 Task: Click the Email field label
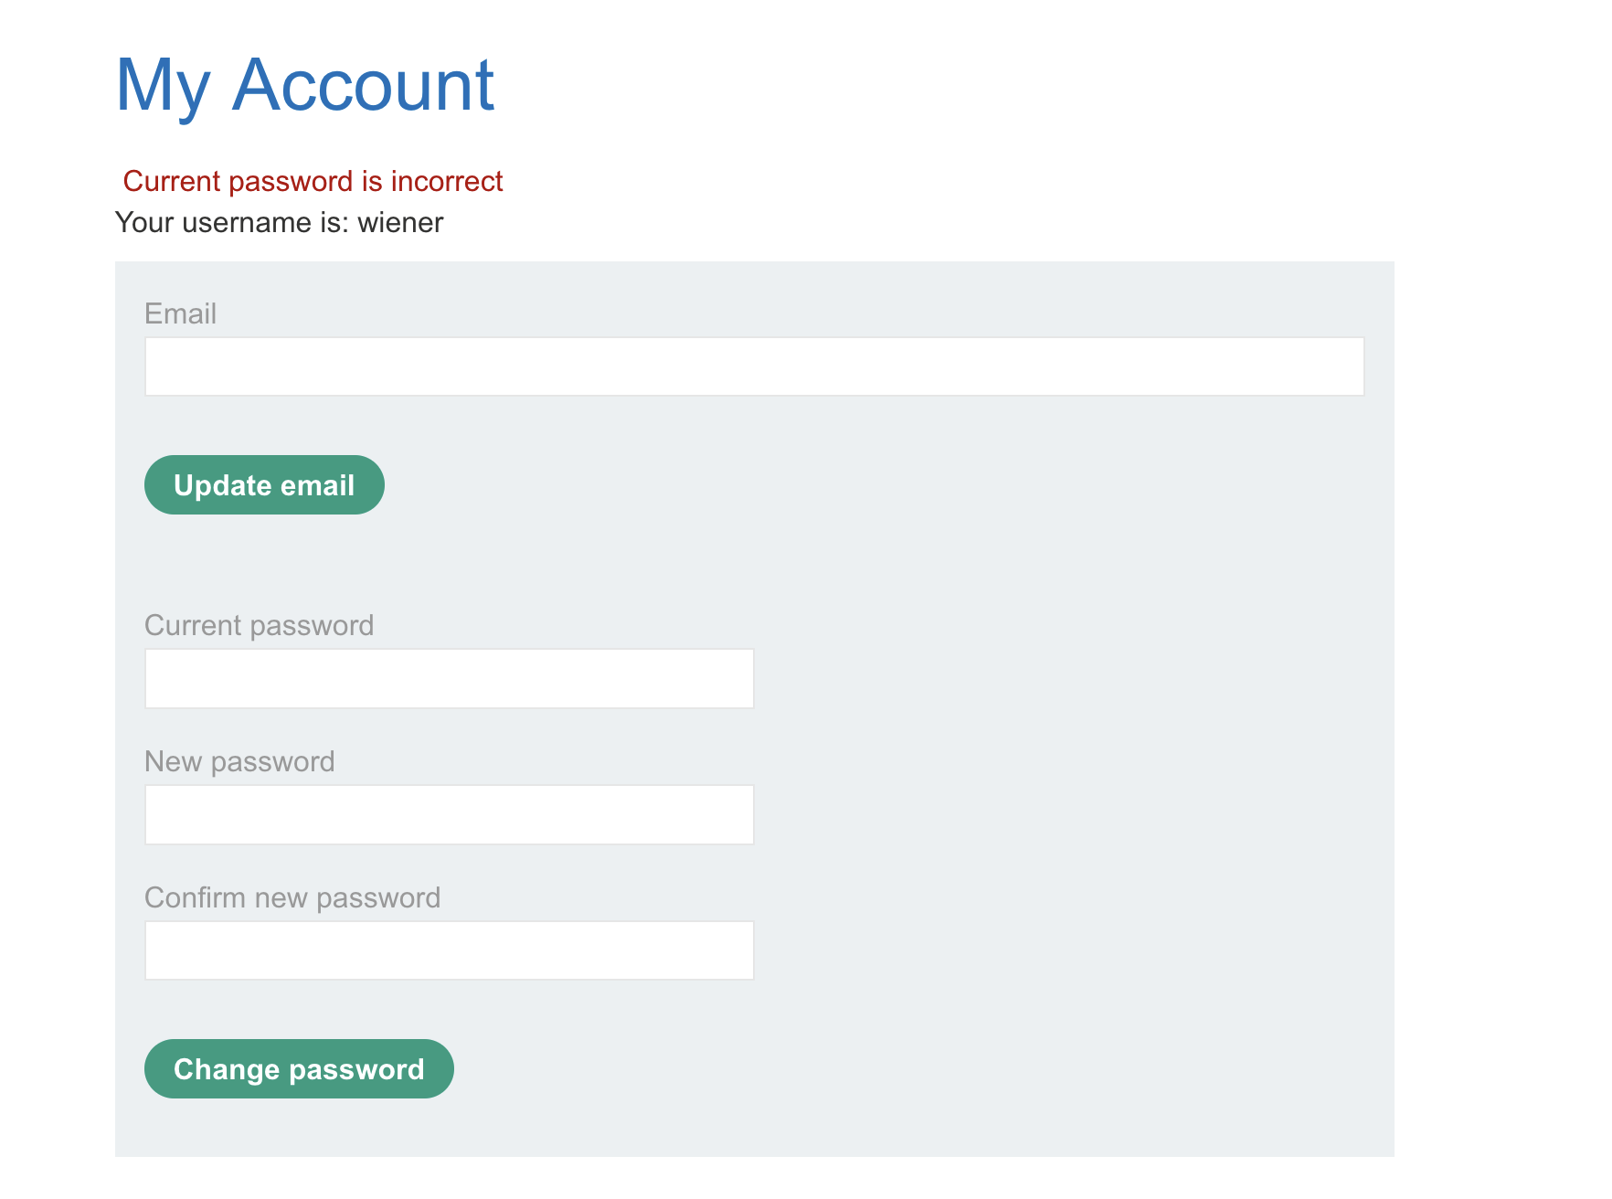coord(180,313)
